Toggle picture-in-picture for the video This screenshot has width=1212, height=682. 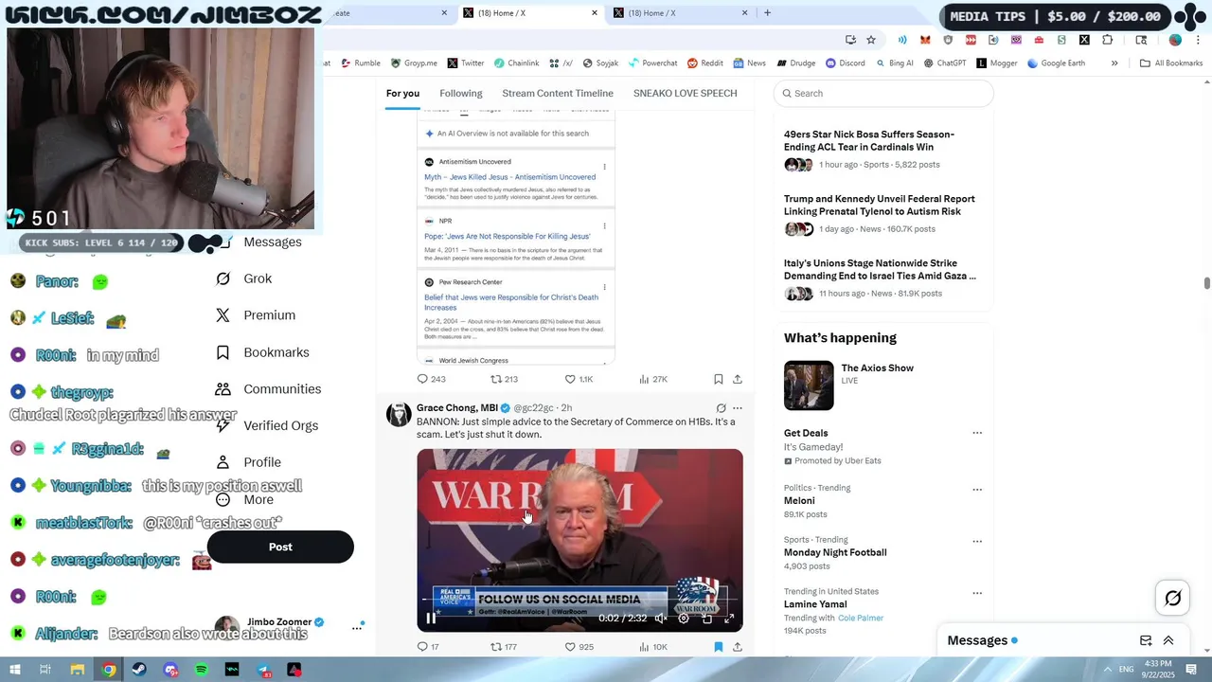(x=706, y=619)
